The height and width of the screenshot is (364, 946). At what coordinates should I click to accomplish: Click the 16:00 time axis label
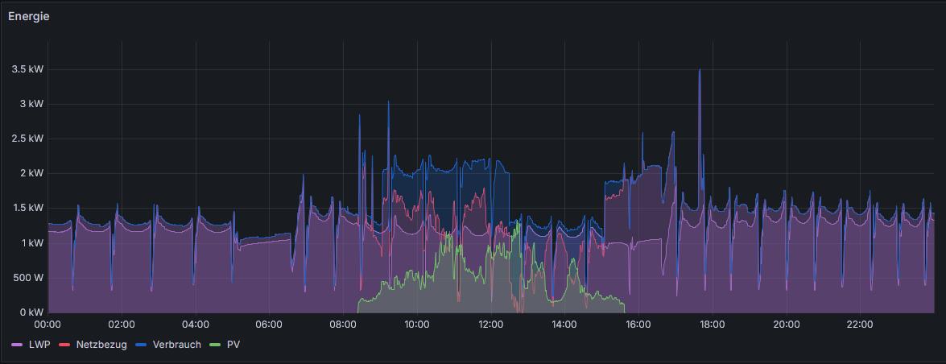(638, 325)
